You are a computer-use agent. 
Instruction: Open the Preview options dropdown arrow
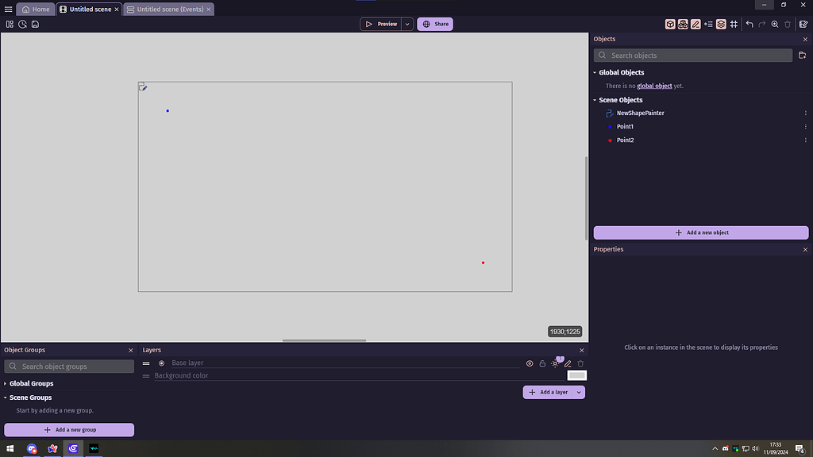(407, 24)
